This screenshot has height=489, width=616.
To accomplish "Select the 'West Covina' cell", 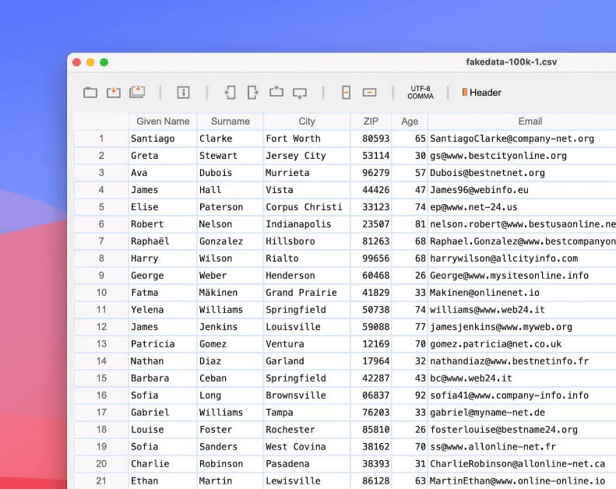I will [307, 447].
